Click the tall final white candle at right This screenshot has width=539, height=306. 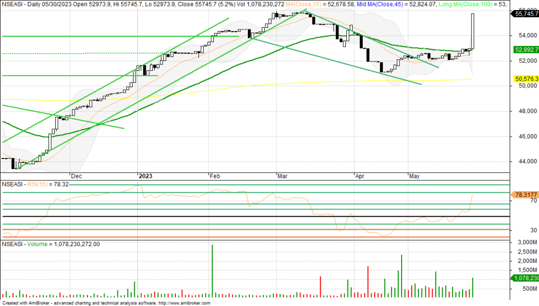point(473,31)
